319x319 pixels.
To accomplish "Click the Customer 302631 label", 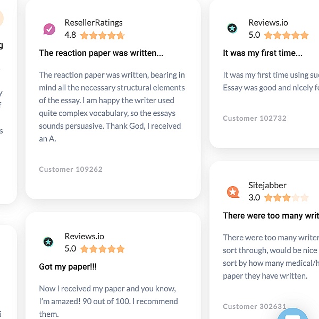I will click(255, 306).
